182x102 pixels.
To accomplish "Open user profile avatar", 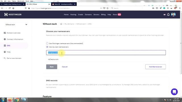I will pyautogui.click(x=173, y=14).
